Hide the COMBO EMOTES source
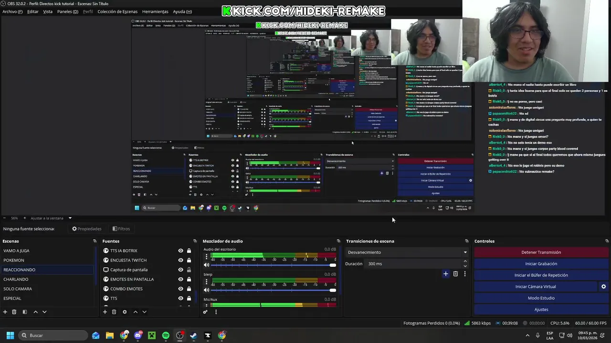The height and width of the screenshot is (343, 611). (x=180, y=289)
